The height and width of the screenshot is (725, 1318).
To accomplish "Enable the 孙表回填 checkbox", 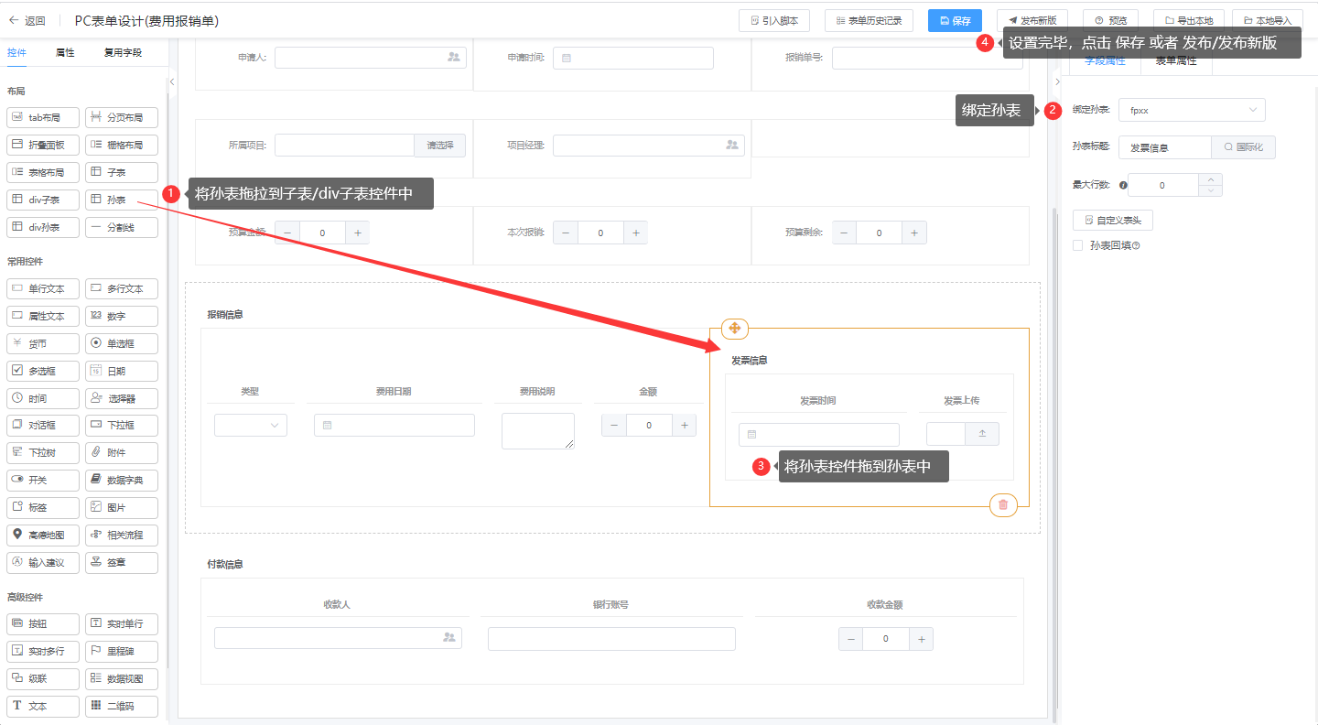I will tap(1077, 245).
